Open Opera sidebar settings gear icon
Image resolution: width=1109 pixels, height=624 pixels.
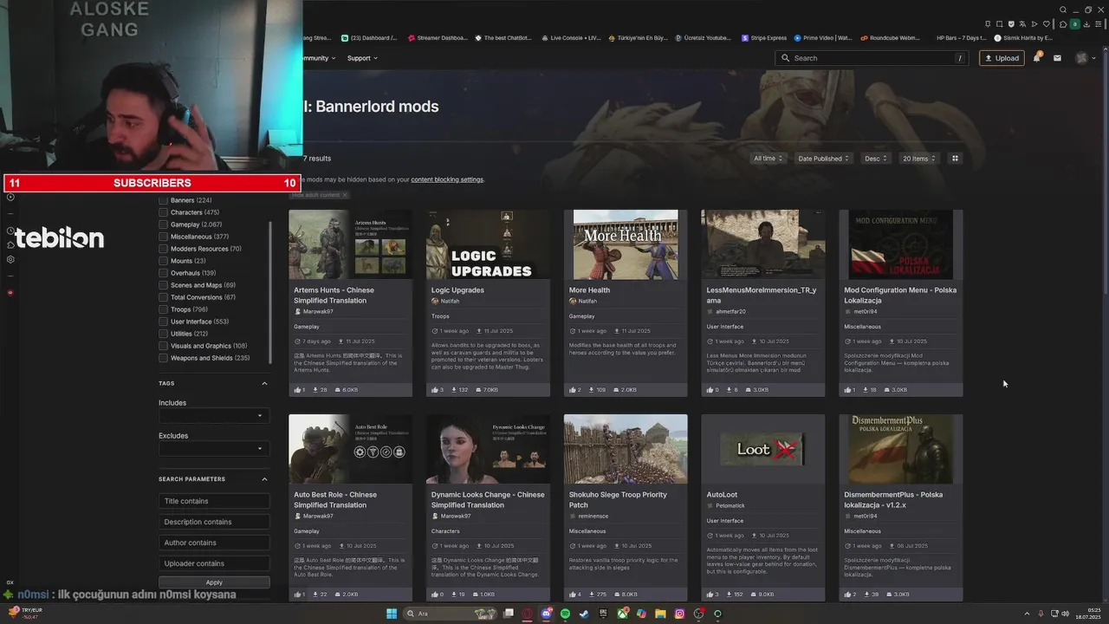(10, 259)
